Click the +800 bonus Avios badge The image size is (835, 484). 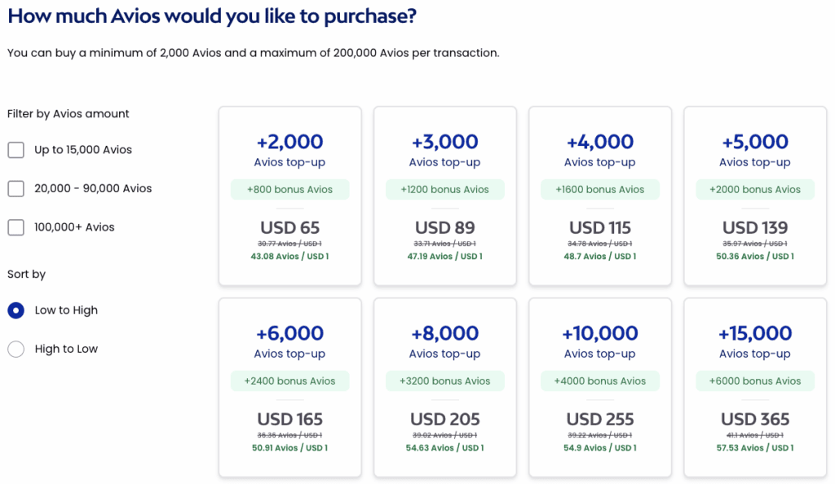click(289, 190)
